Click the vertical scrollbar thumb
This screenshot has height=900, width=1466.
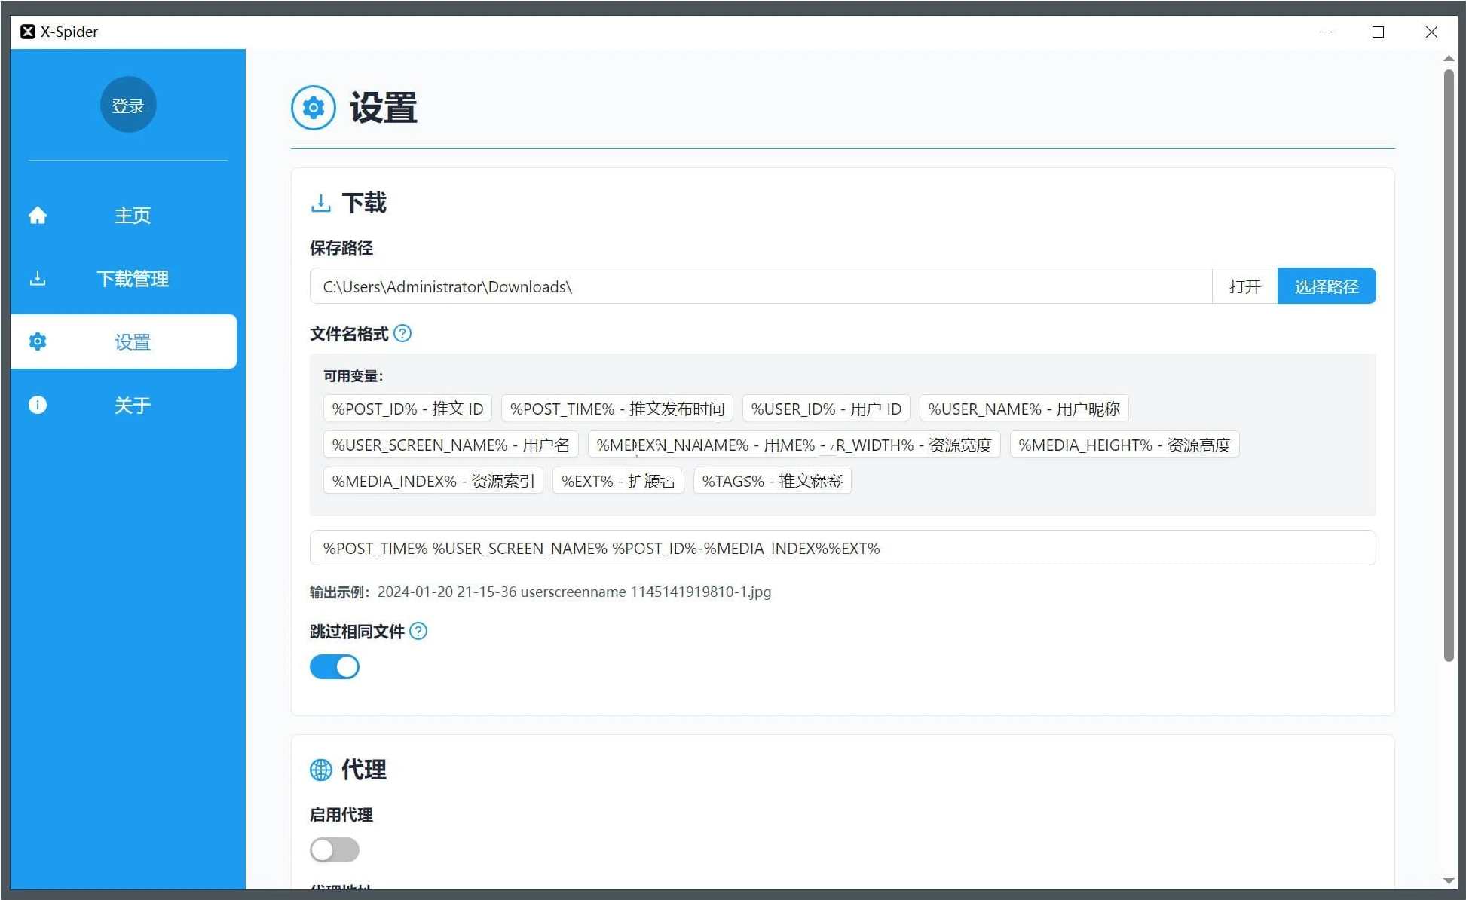[x=1448, y=366]
